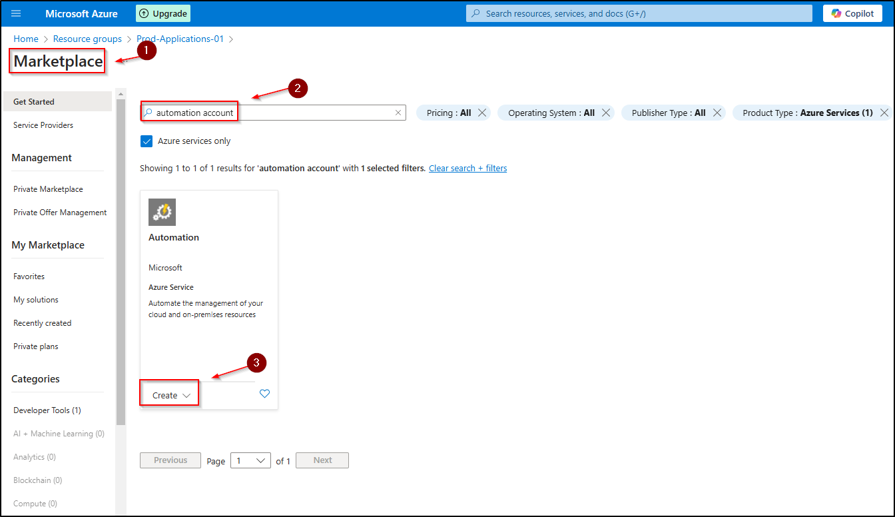Remove the Publisher Type filter chip
The height and width of the screenshot is (517, 895).
tap(717, 113)
